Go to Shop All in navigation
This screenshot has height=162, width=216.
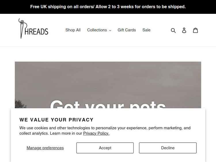pyautogui.click(x=73, y=30)
